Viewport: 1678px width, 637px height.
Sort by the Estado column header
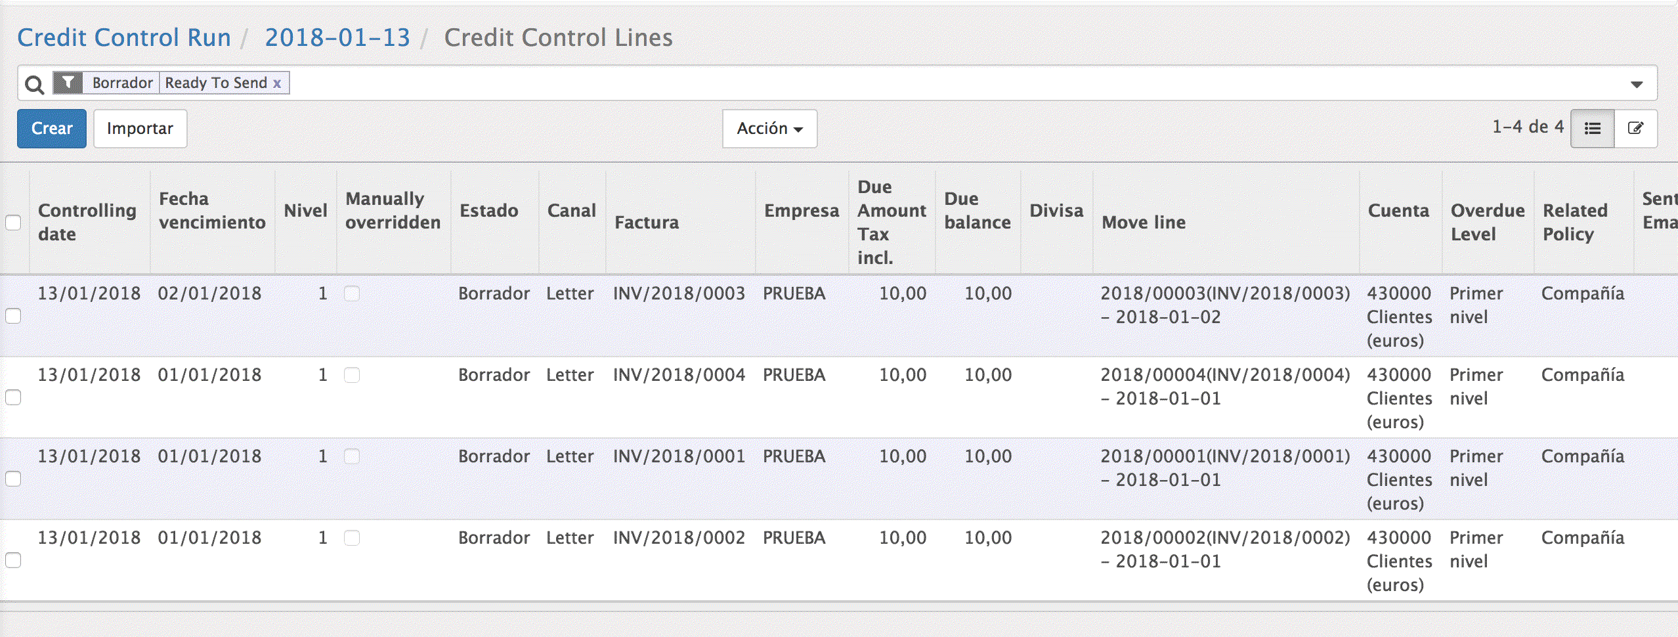[488, 211]
